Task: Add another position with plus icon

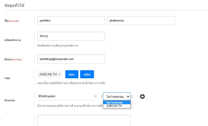Action: (142, 96)
